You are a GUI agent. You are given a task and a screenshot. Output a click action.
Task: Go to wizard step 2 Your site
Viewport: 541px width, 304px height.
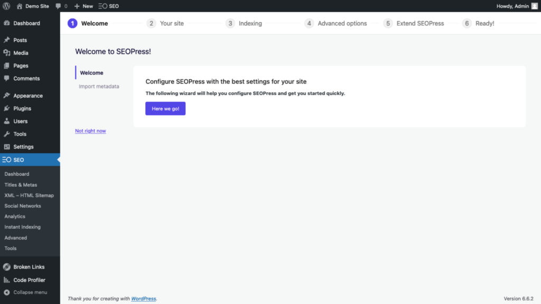pyautogui.click(x=165, y=23)
